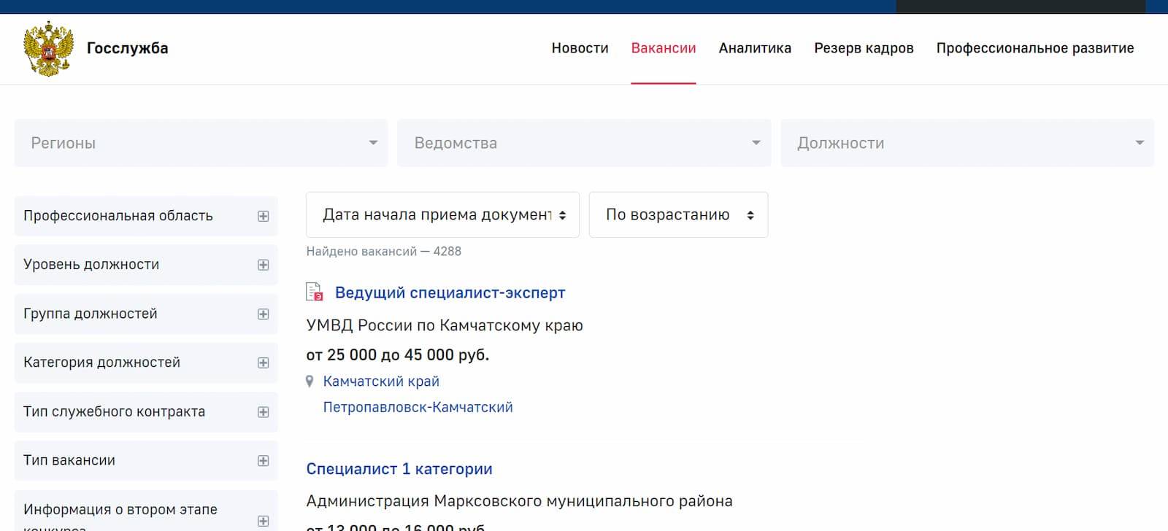Open the Ведомства dropdown
Screen dimensions: 1168x531
(x=584, y=143)
